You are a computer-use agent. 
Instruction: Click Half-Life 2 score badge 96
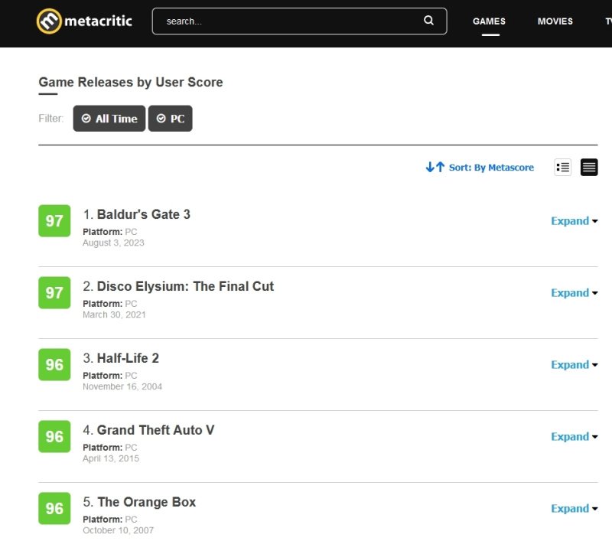click(x=54, y=365)
